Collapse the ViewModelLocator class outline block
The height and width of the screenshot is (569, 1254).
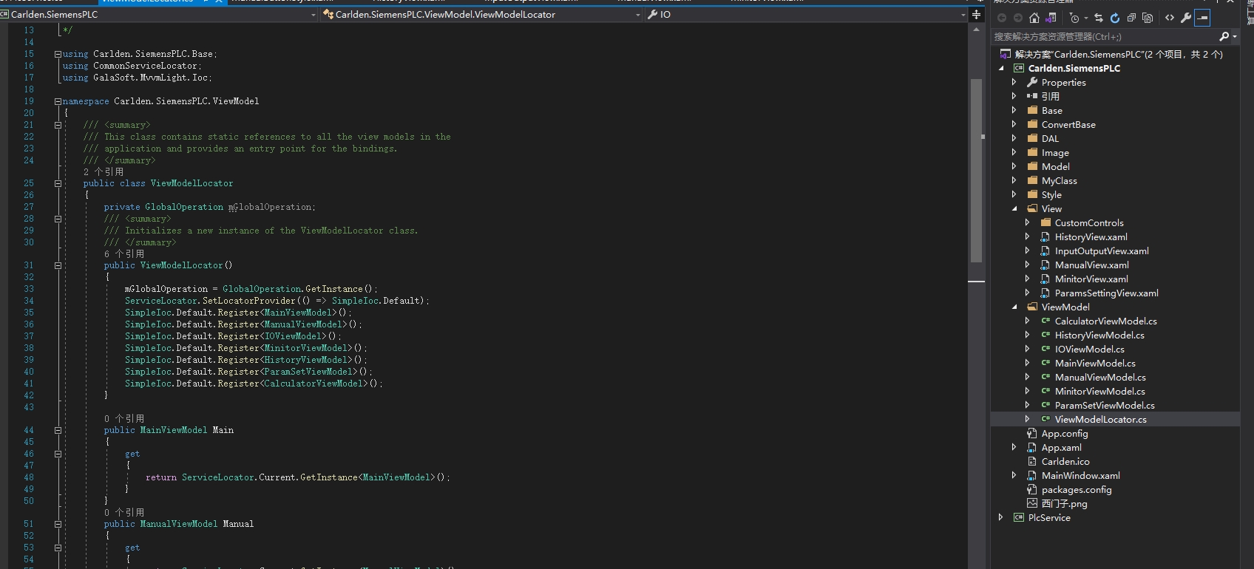click(x=58, y=183)
